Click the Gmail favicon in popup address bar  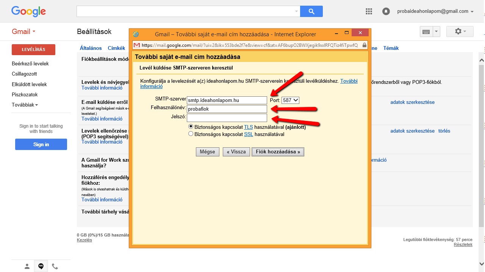pos(137,45)
